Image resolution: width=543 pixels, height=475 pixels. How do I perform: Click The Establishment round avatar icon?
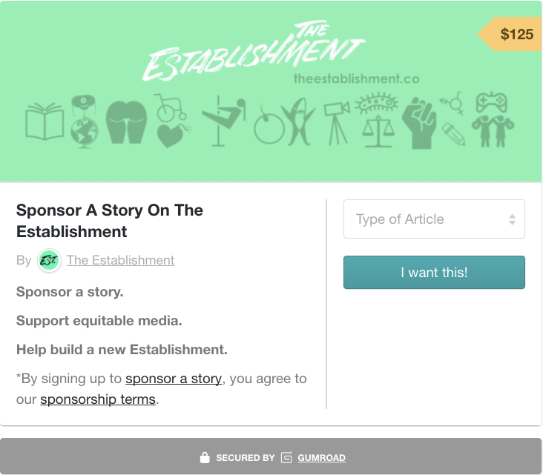[49, 260]
